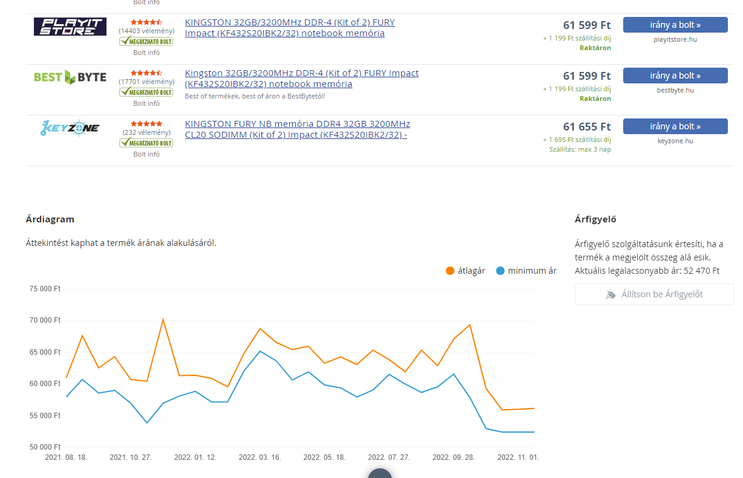Click the (17701 vélemény) reviews link
Viewport: 743px width, 478px height.
tap(146, 81)
